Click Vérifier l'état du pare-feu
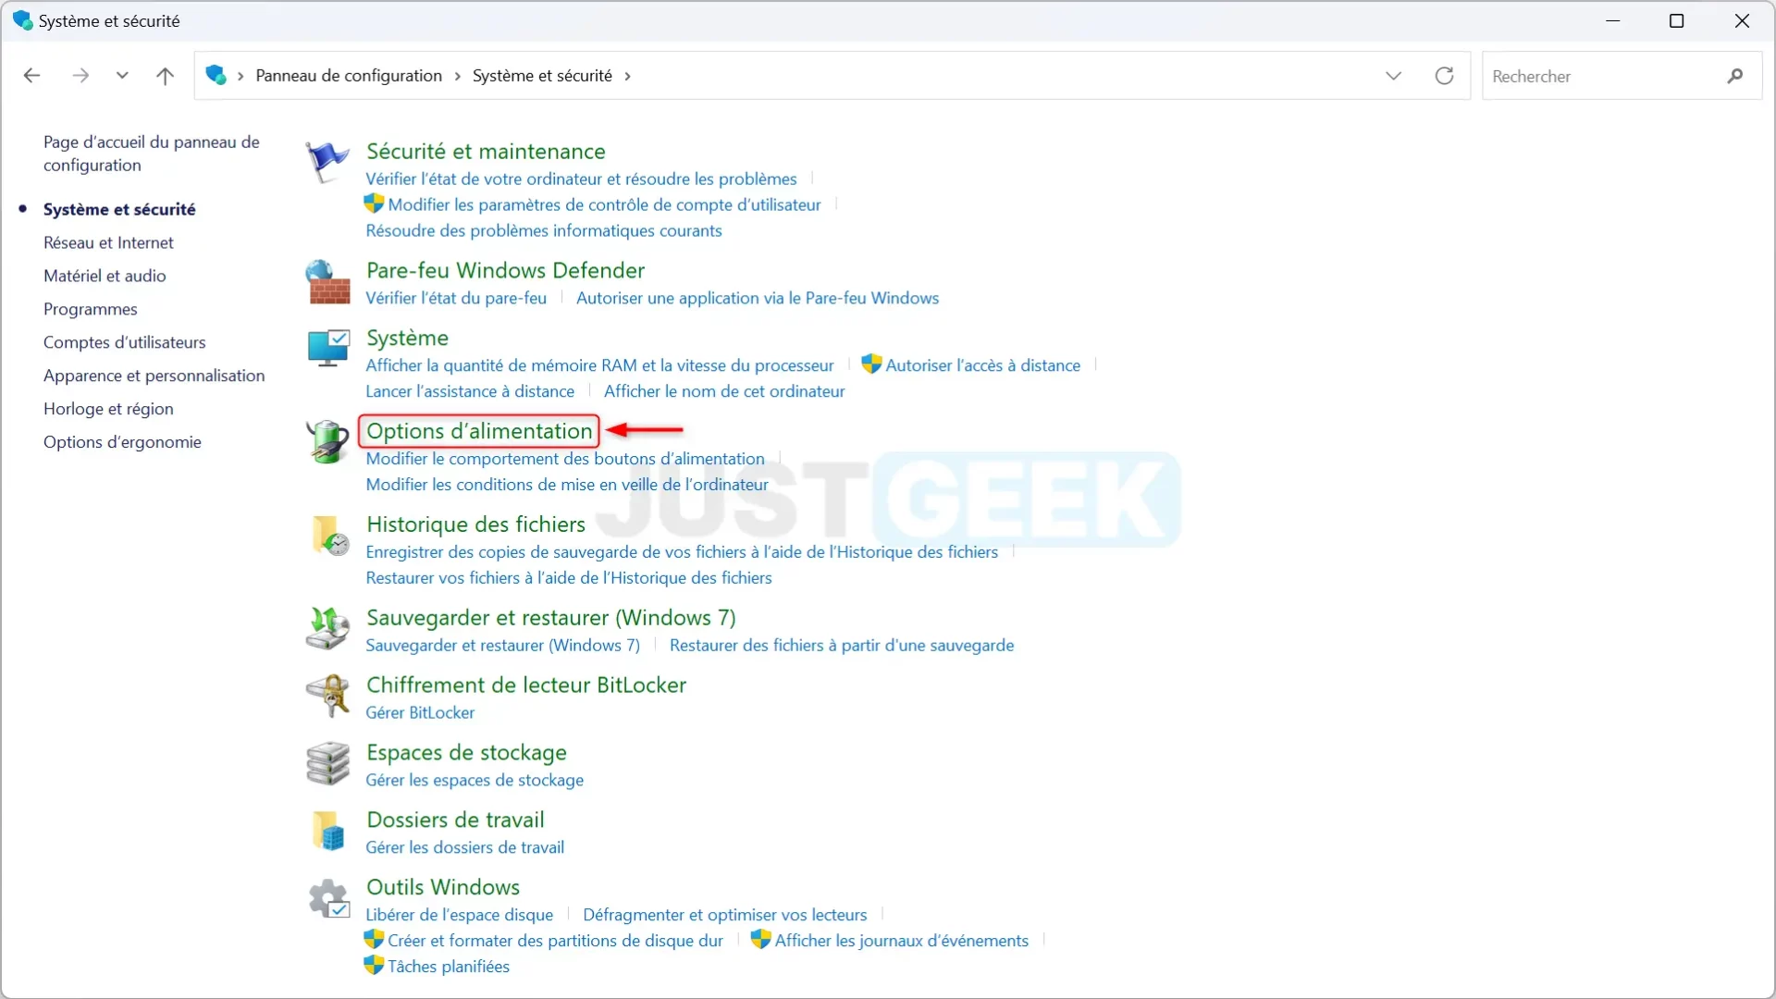 click(456, 298)
